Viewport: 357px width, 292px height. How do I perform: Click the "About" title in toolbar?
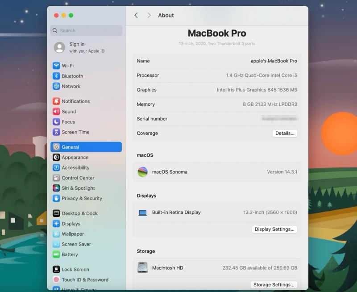[x=166, y=15]
